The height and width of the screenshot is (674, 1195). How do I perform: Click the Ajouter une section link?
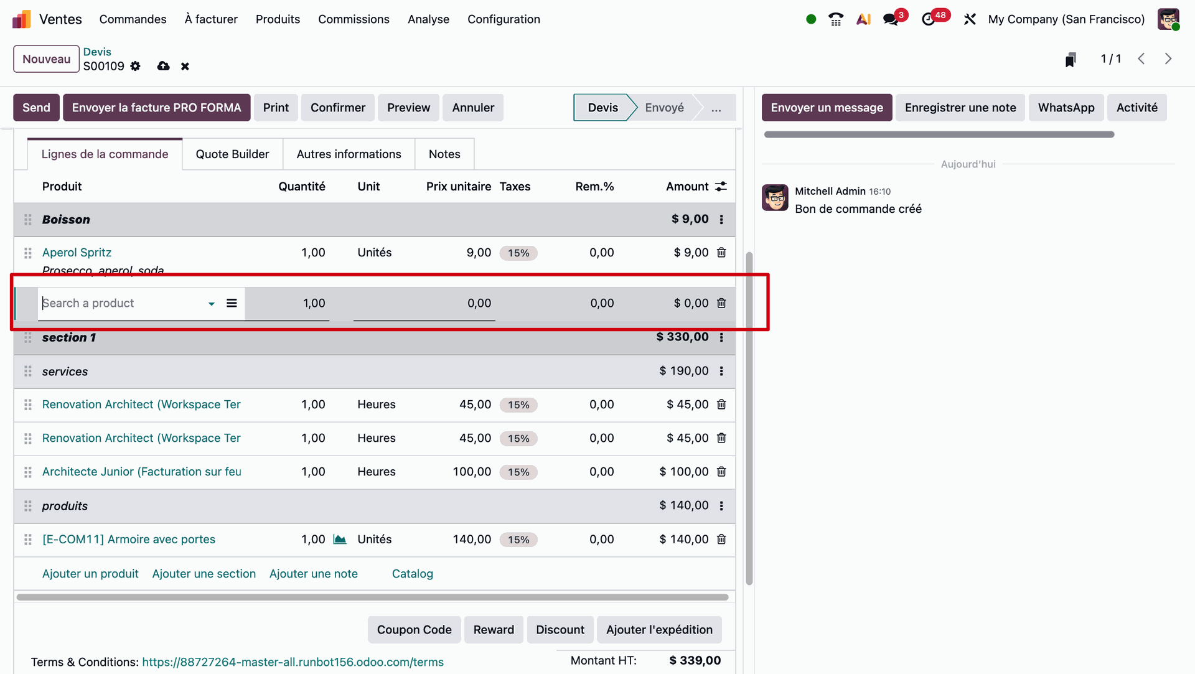click(x=204, y=574)
